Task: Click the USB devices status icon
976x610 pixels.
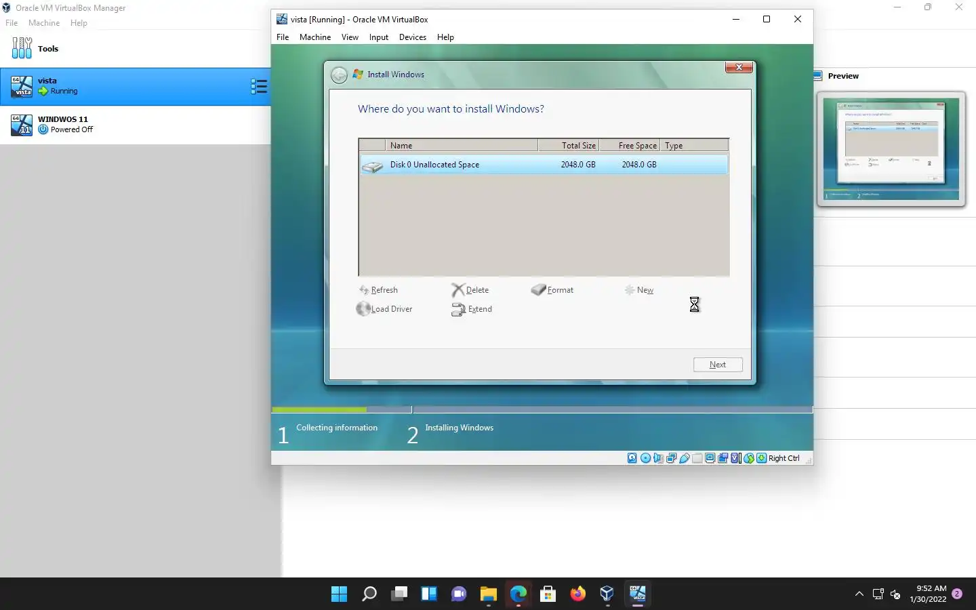Action: [685, 458]
